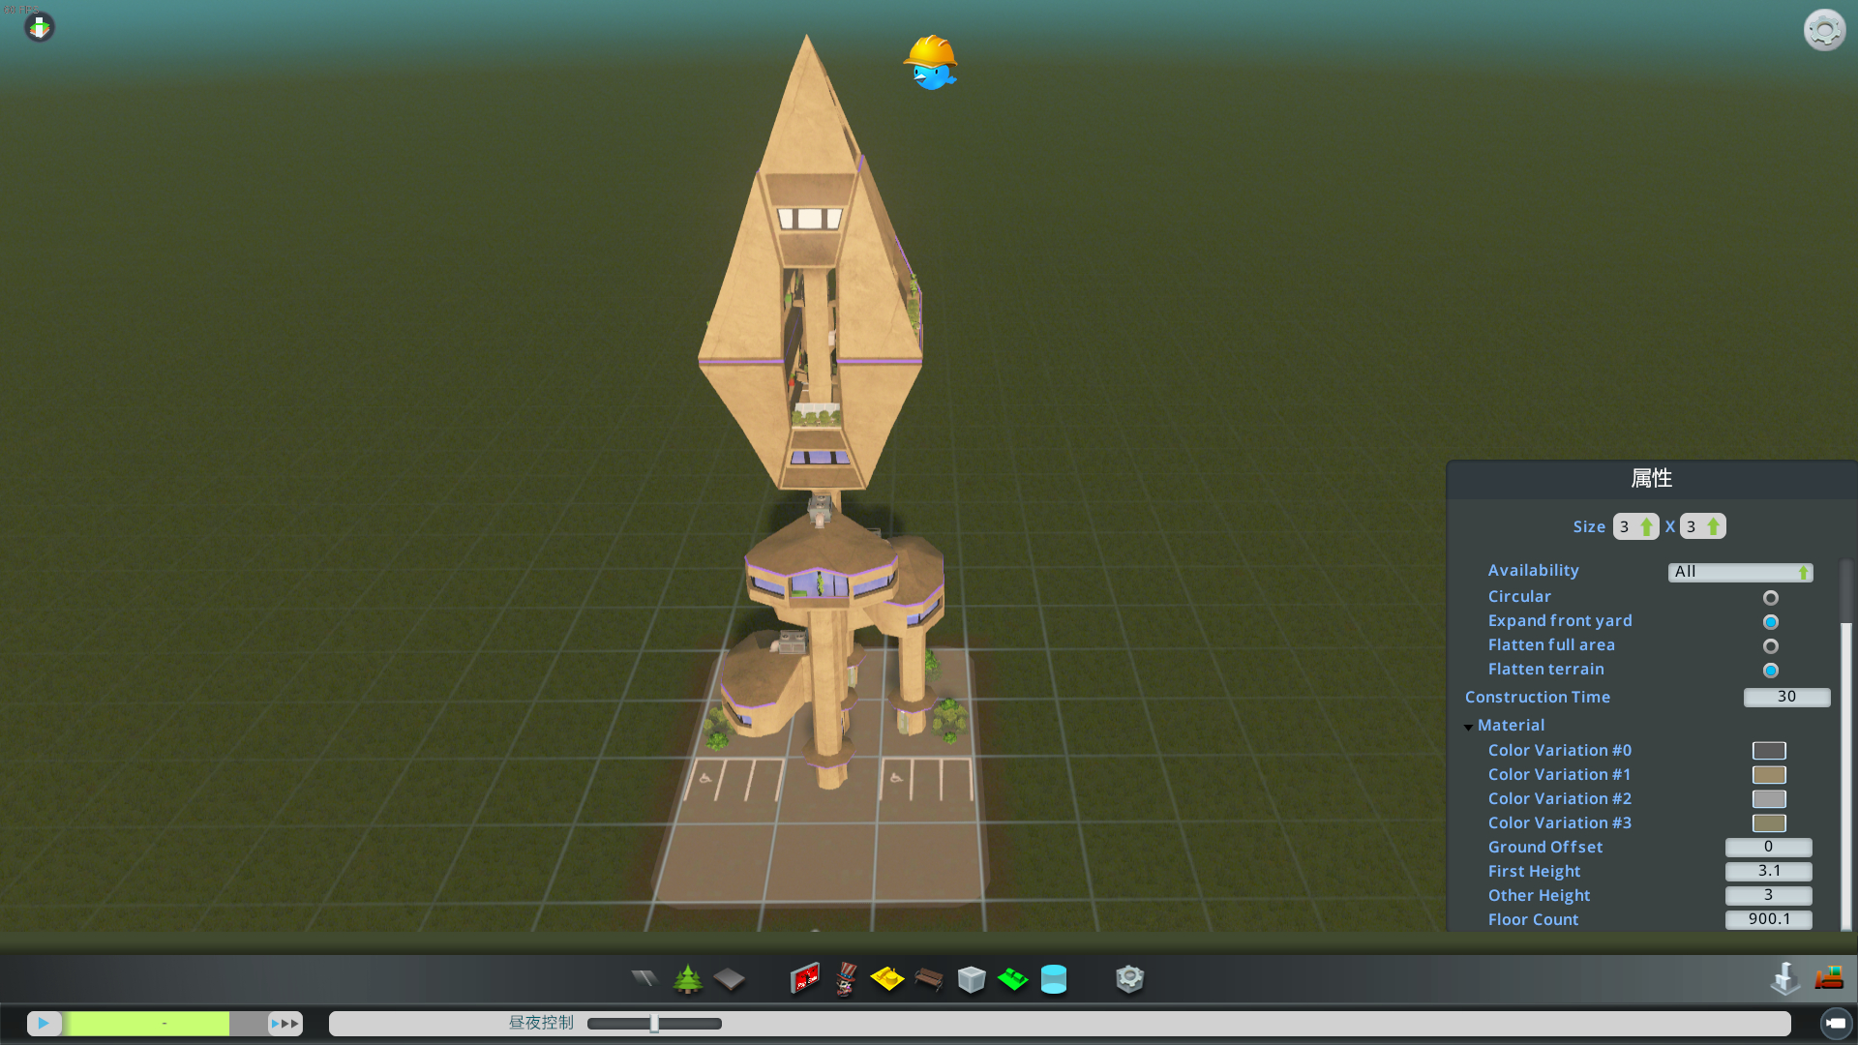Toggle the Circular radio option
The width and height of the screenshot is (1858, 1045).
point(1770,598)
